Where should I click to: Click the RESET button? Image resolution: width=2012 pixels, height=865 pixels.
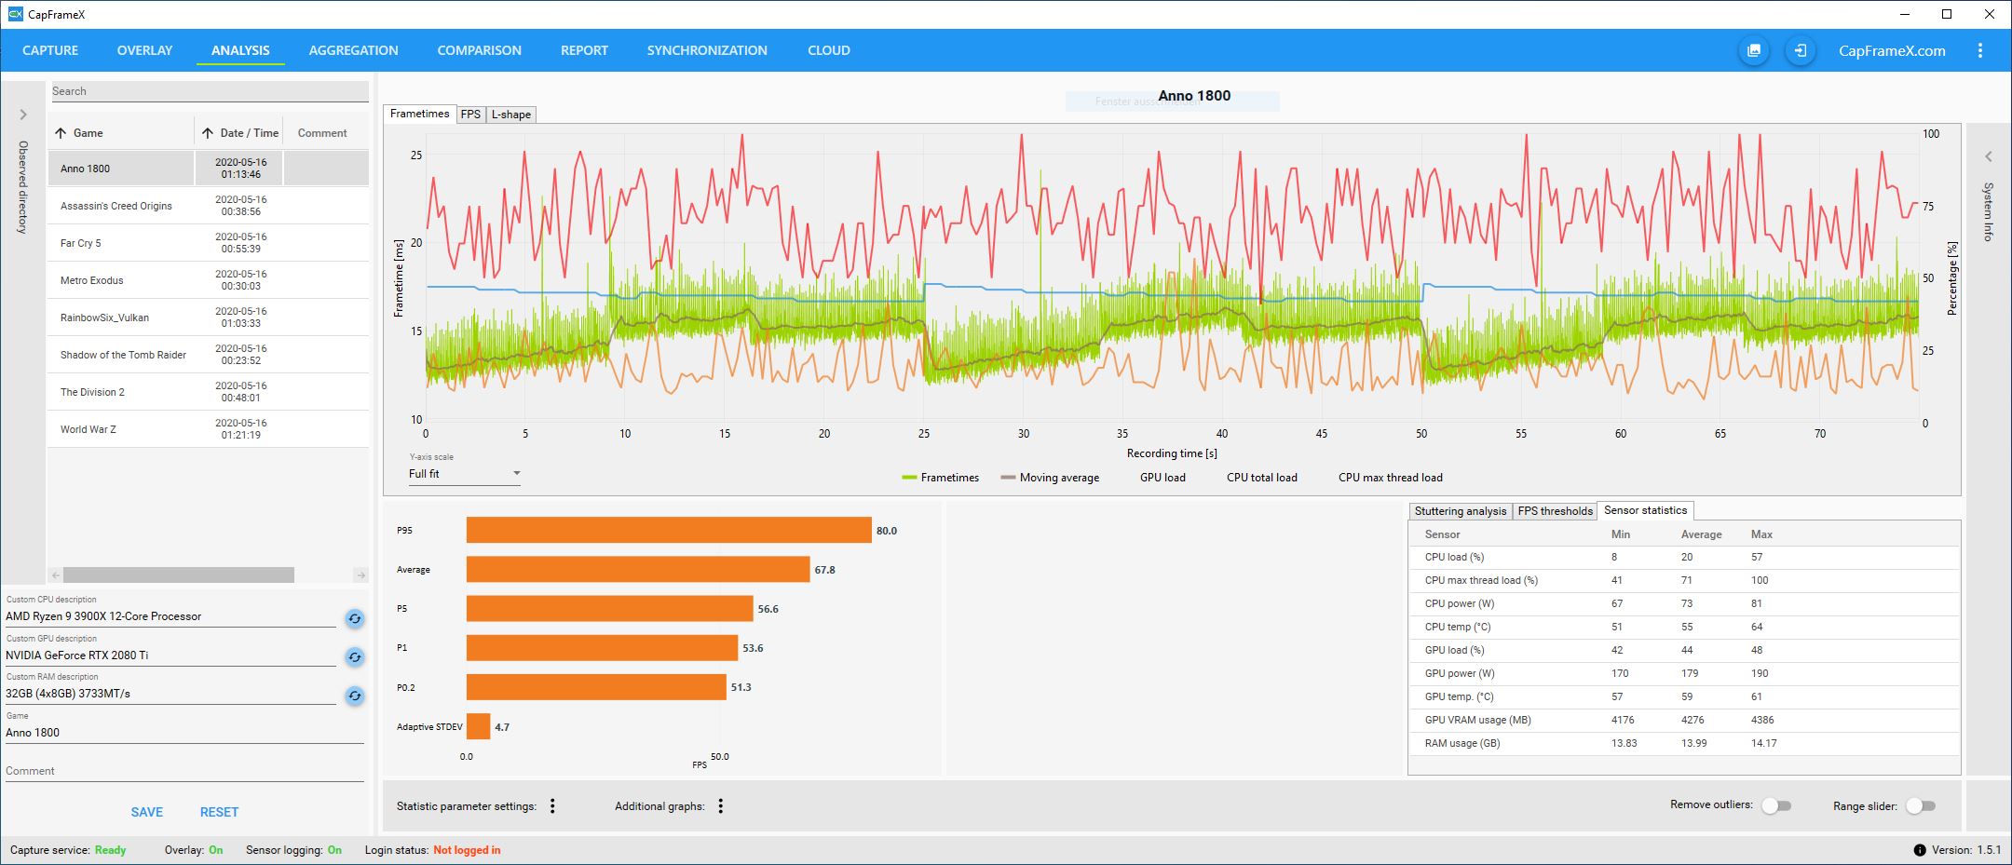(219, 812)
